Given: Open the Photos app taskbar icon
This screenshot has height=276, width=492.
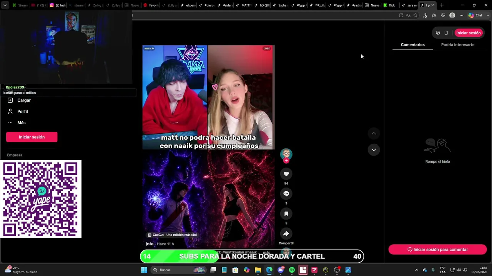Looking at the screenshot, I should [348, 270].
